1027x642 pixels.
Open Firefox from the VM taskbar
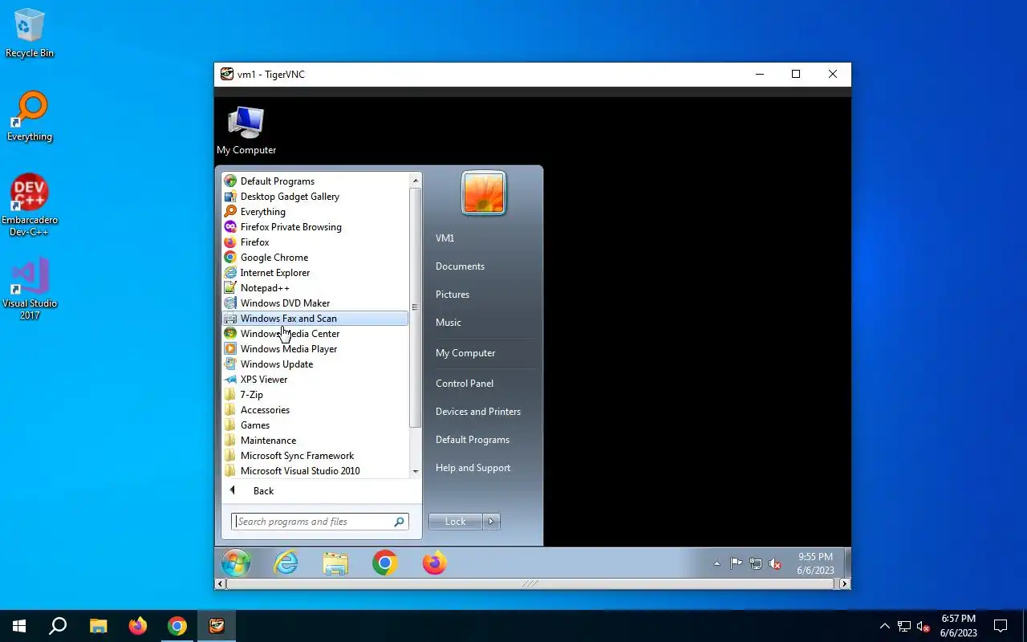point(434,563)
